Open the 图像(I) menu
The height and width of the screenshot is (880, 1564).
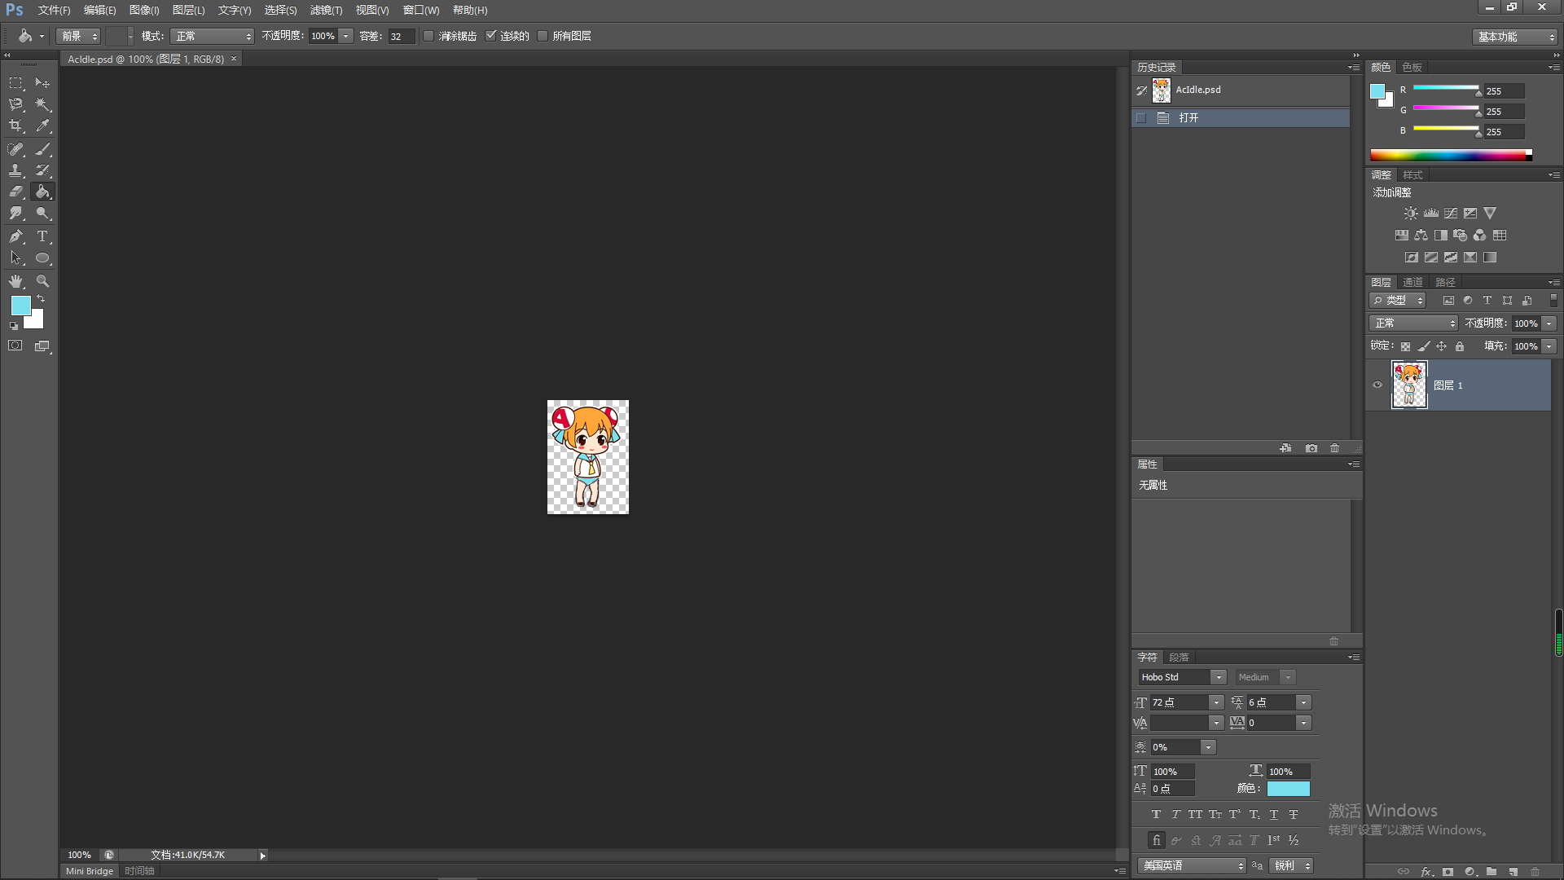[144, 11]
